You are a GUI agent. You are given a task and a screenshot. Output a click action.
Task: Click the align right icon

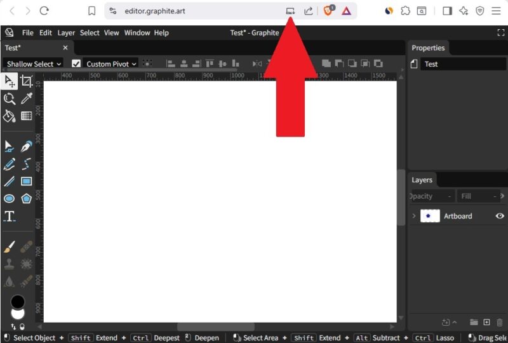click(197, 64)
